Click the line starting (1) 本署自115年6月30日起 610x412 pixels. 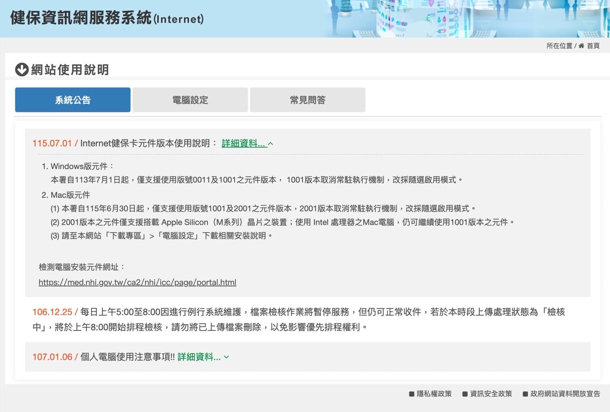[x=263, y=208]
